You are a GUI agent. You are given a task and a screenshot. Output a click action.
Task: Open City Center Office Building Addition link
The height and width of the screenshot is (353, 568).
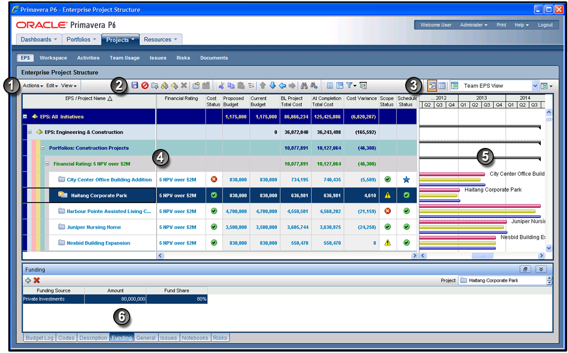[x=109, y=180]
